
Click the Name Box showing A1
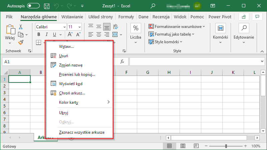point(23,62)
